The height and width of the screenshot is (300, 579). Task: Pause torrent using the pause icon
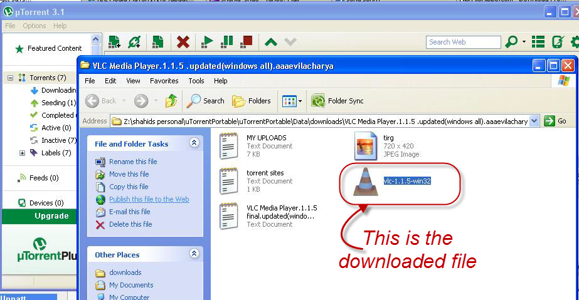coord(226,41)
